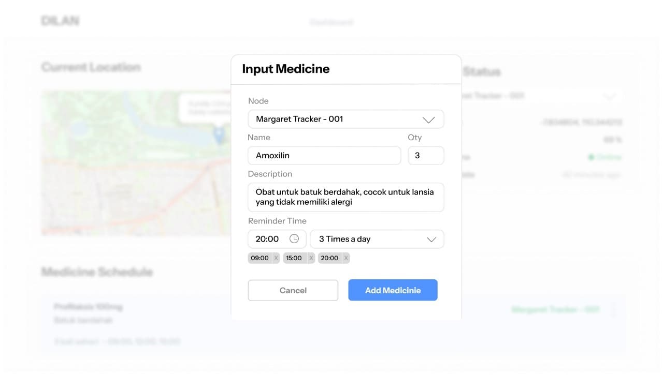Click the location pin on the map

point(219,134)
